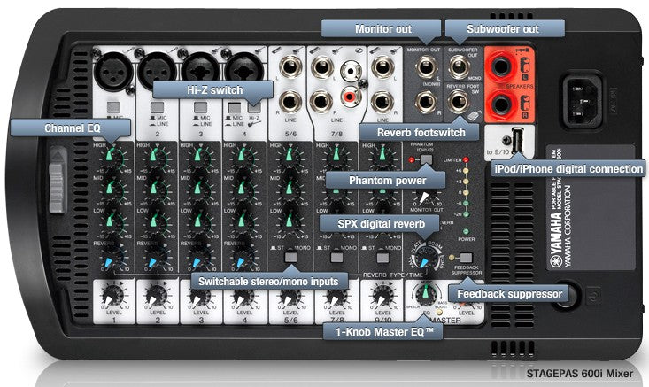Click the 'STAGEPAS 600i Mixer' caption text
The height and width of the screenshot is (387, 649).
579,374
